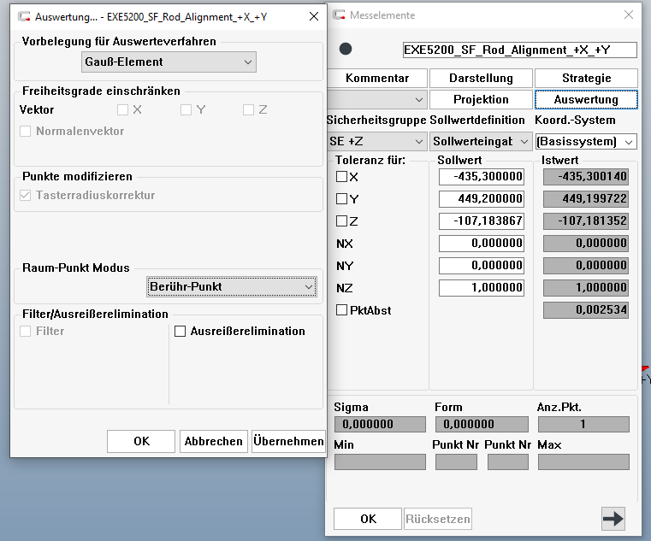Click the black circle element icon
This screenshot has width=651, height=541.
pos(346,50)
